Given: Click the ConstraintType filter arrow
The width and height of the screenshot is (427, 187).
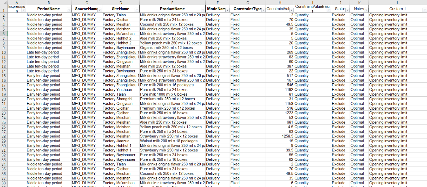Looking at the screenshot, I should coord(263,10).
